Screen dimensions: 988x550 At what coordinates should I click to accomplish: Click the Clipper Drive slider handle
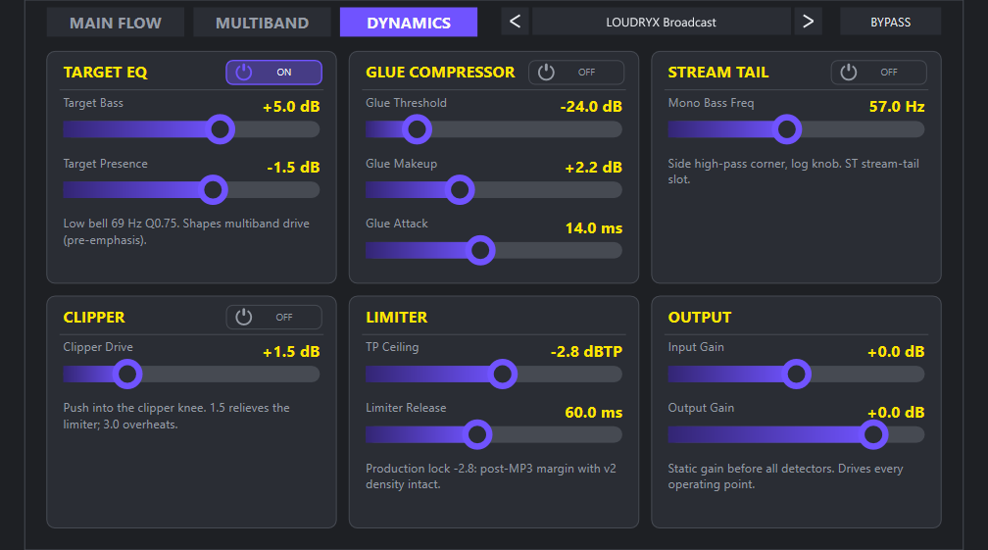point(127,375)
